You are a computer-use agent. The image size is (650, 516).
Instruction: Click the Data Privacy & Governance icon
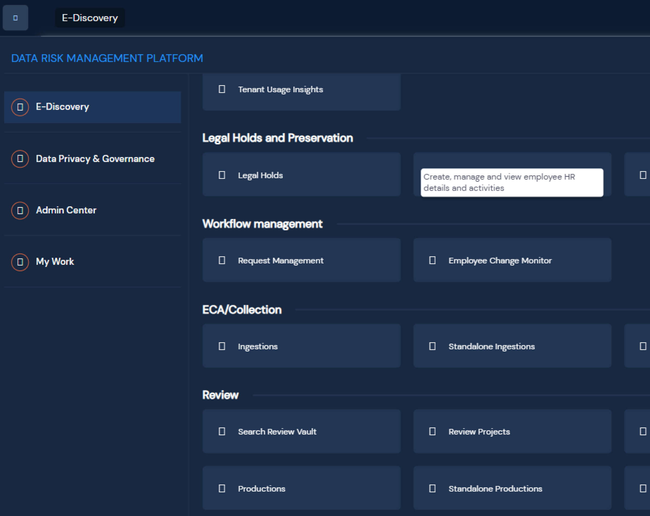coord(20,159)
